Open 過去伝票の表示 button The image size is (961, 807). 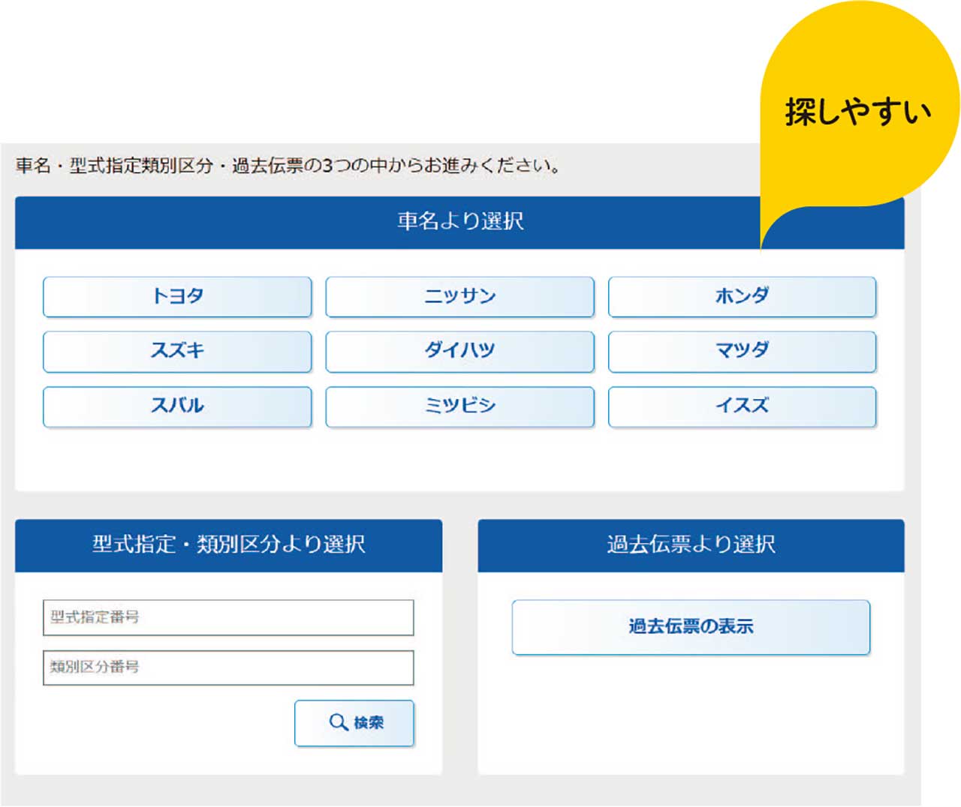(691, 627)
